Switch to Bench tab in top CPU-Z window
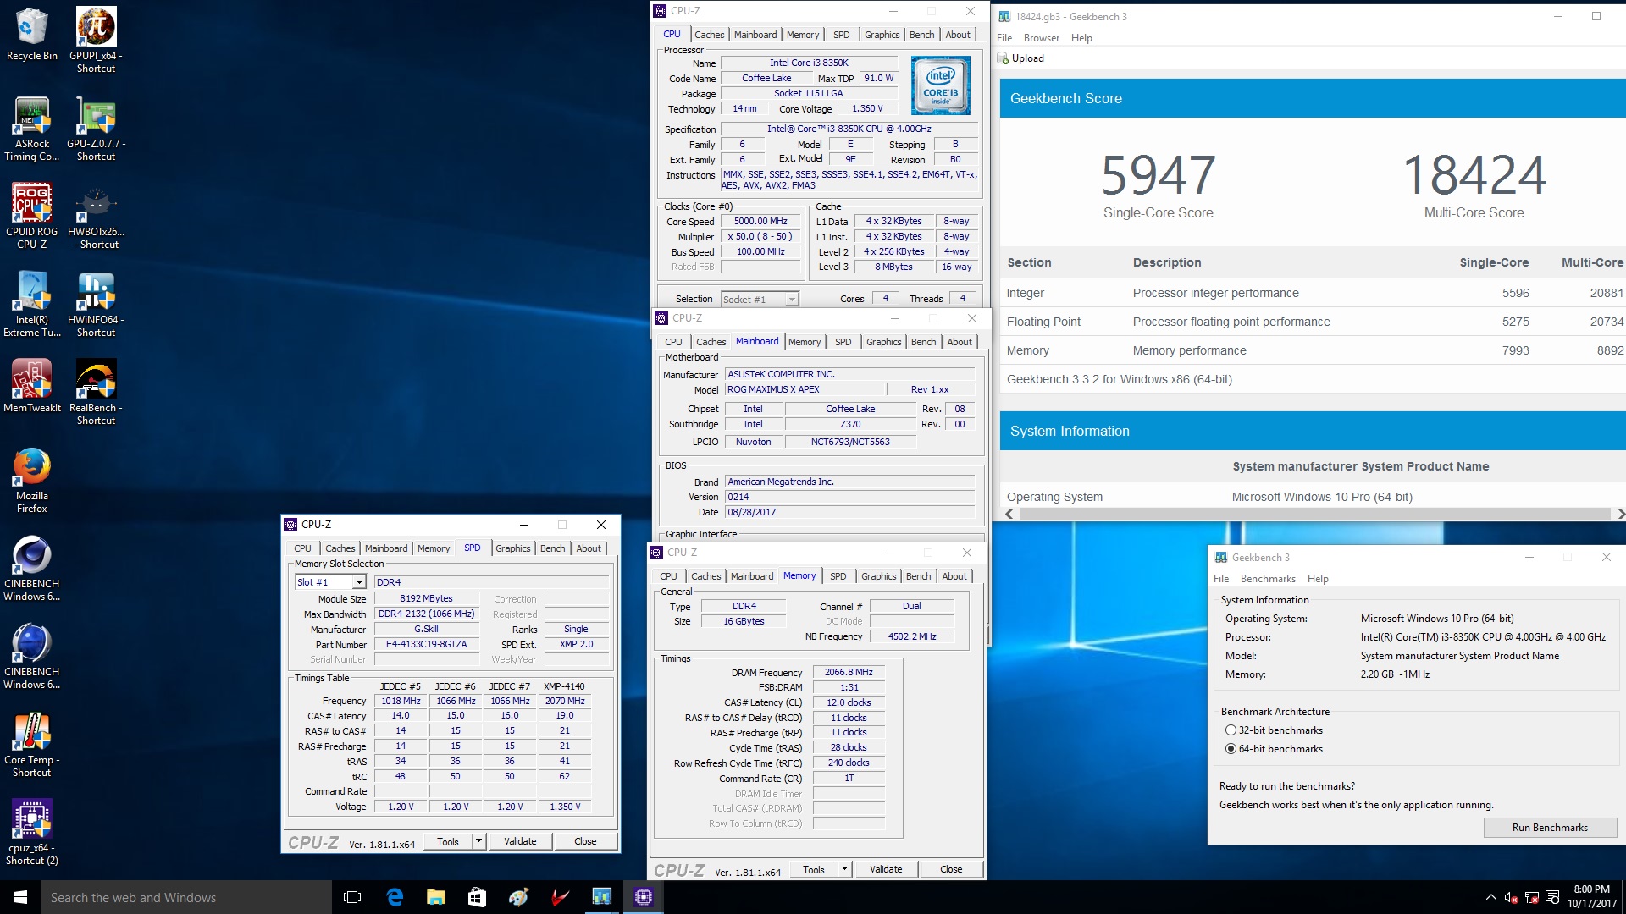The width and height of the screenshot is (1626, 914). [x=921, y=35]
